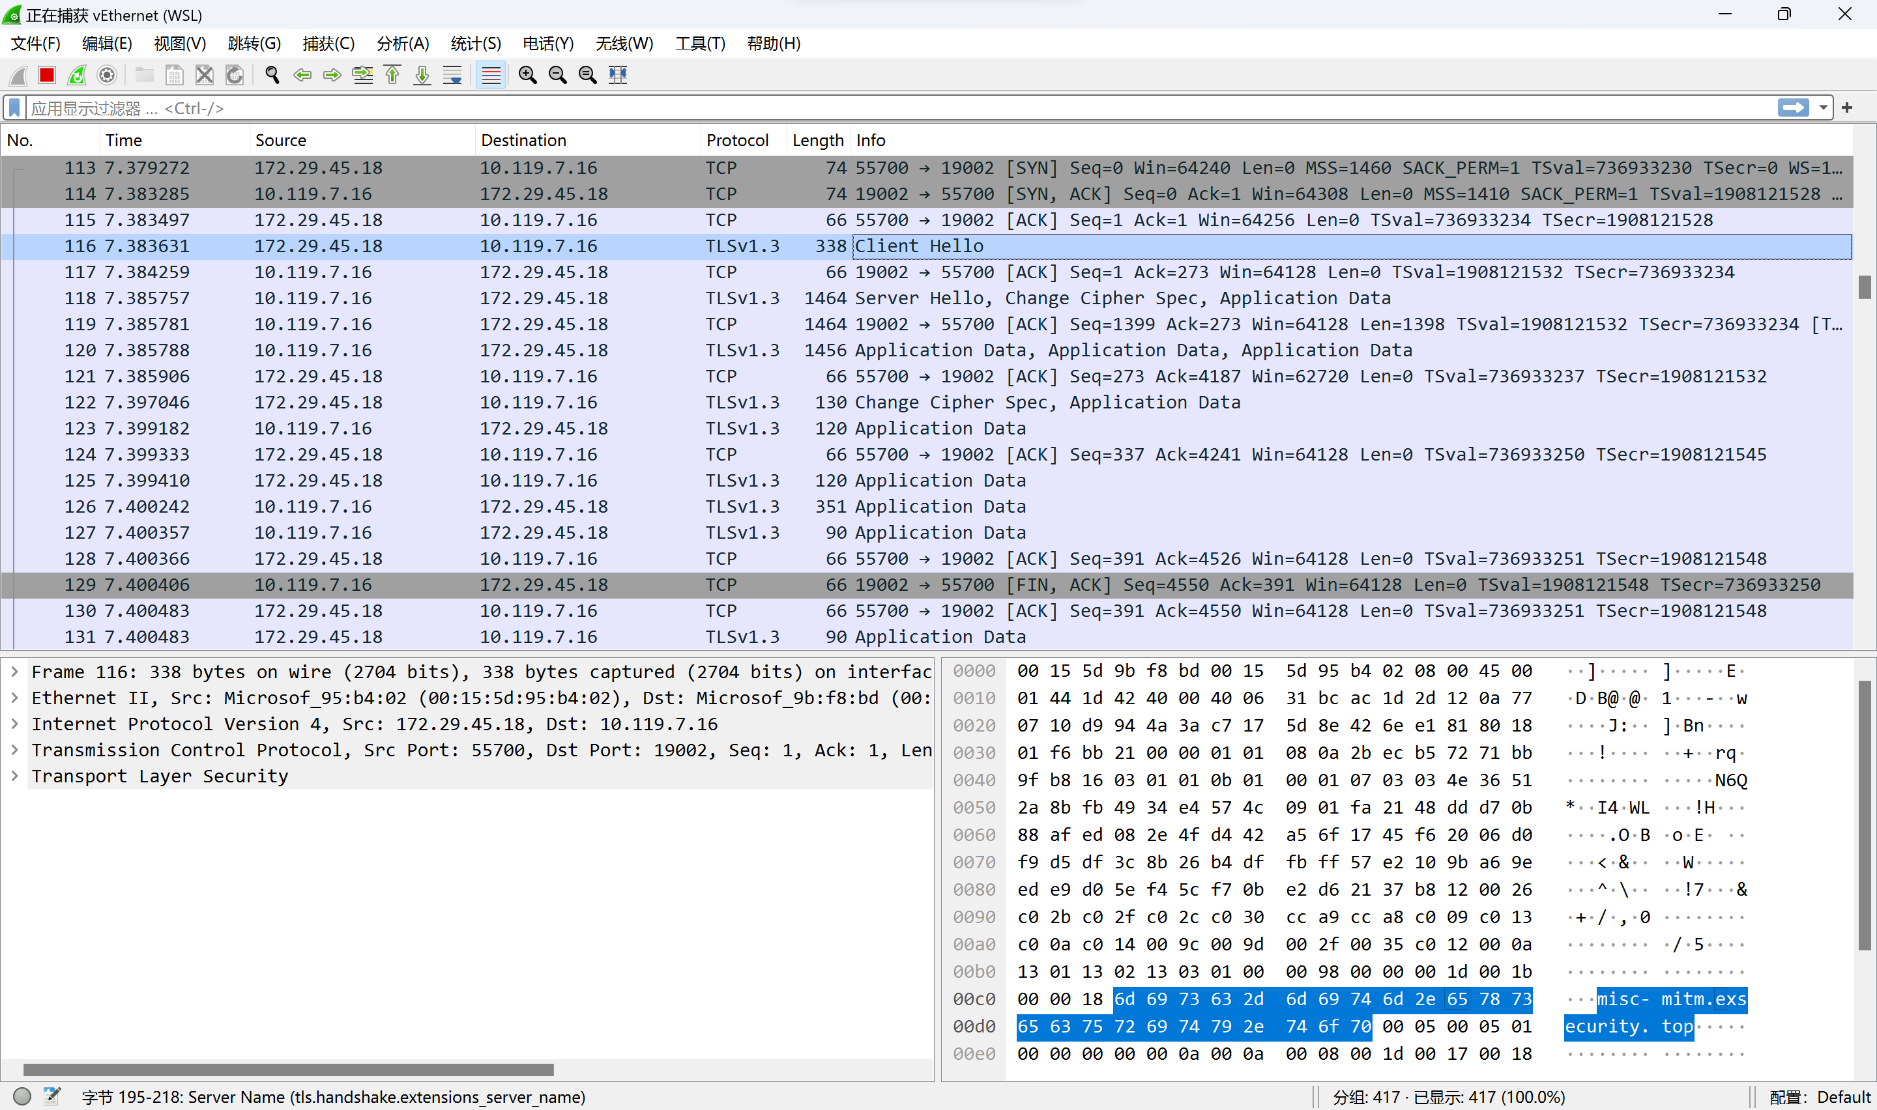Click the 配置: Default profile in status bar
The width and height of the screenshot is (1877, 1110).
pyautogui.click(x=1820, y=1096)
